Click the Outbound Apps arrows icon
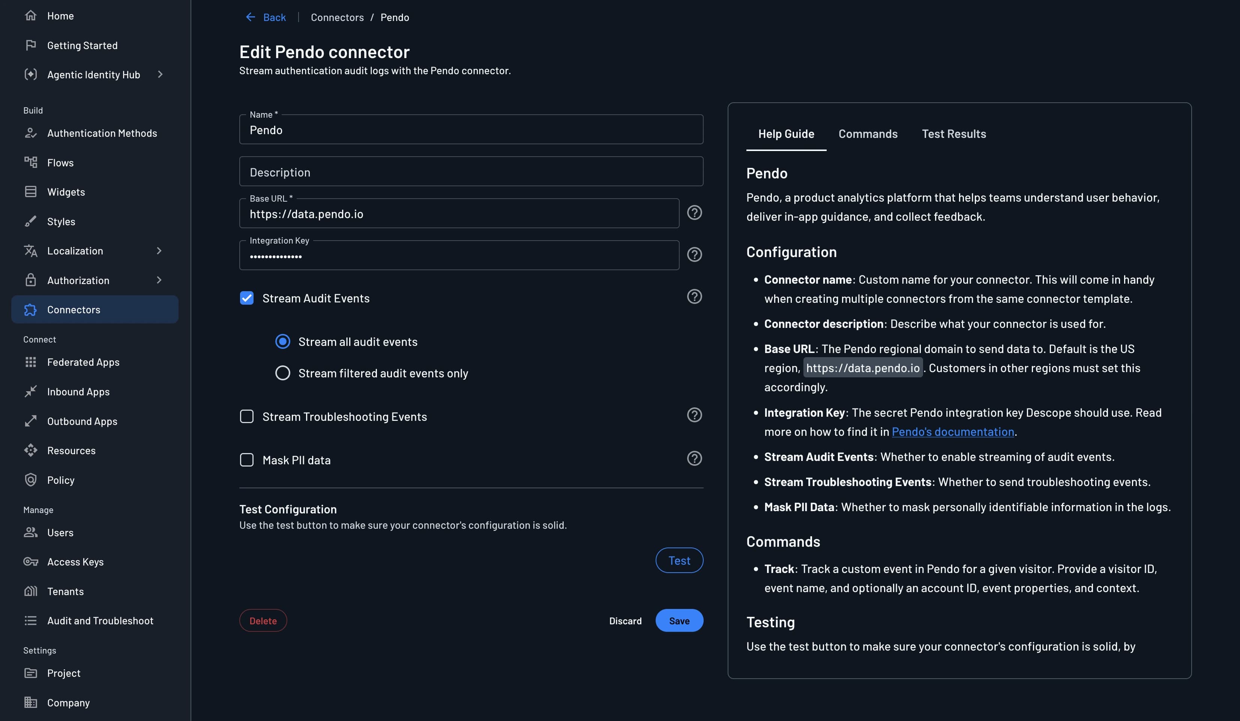The image size is (1240, 721). pyautogui.click(x=30, y=421)
